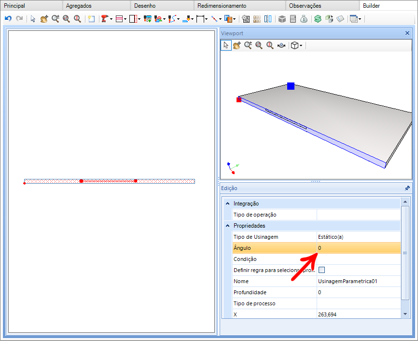Viewport: 418px width, 341px height.
Task: Click the Ângulo value field
Action: (359, 248)
